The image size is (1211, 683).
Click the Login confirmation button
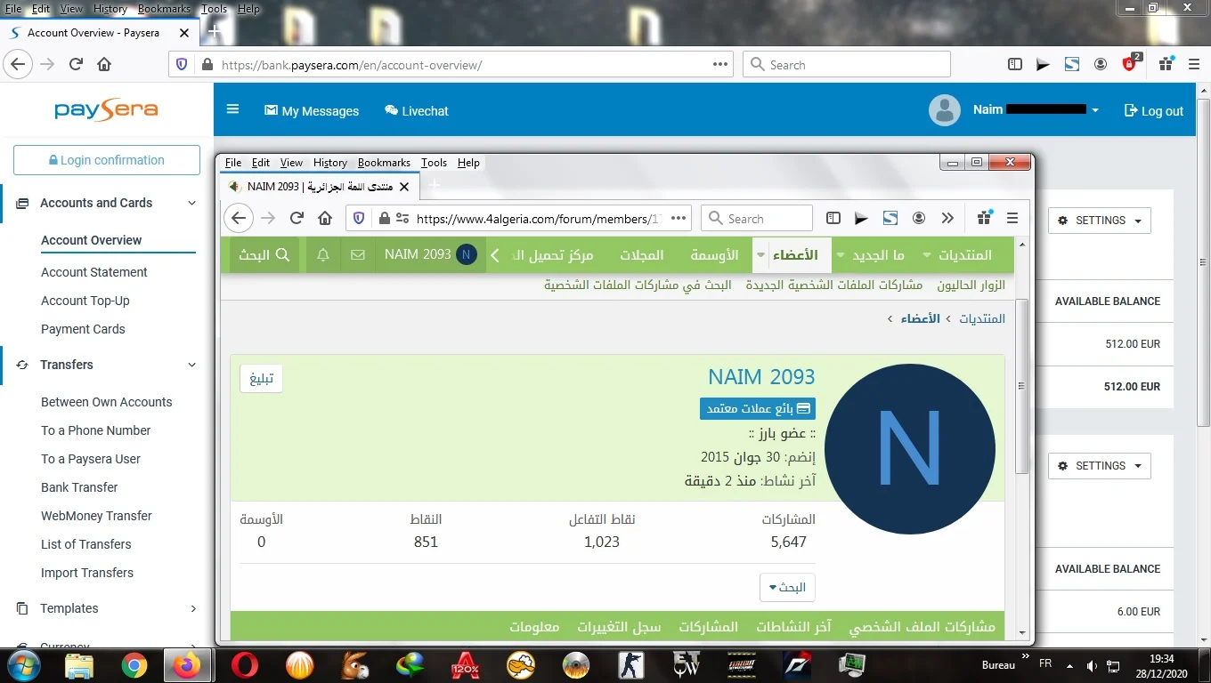(x=107, y=160)
